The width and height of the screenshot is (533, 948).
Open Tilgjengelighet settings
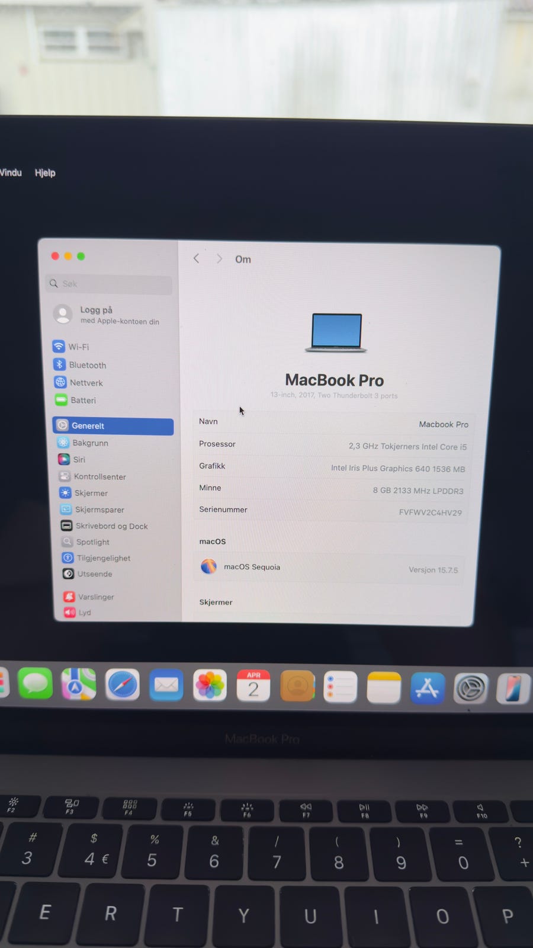97,558
